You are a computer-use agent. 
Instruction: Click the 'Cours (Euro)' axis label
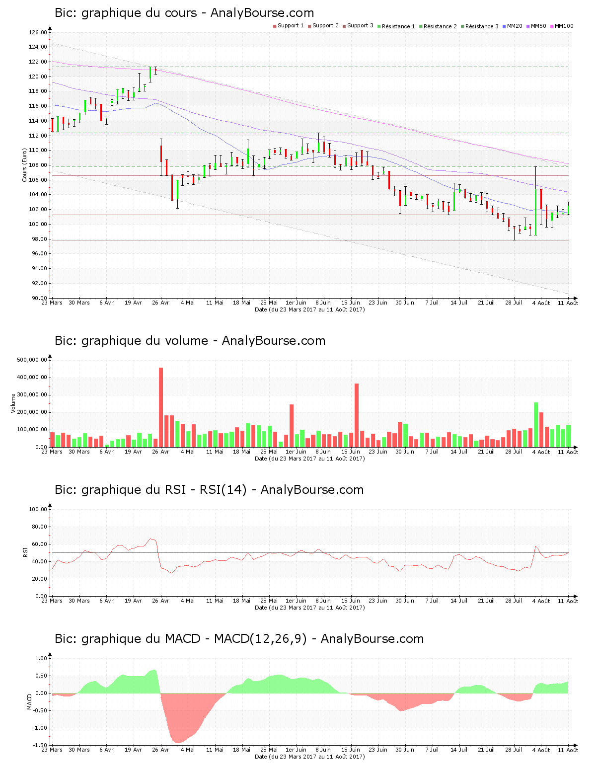tap(24, 165)
